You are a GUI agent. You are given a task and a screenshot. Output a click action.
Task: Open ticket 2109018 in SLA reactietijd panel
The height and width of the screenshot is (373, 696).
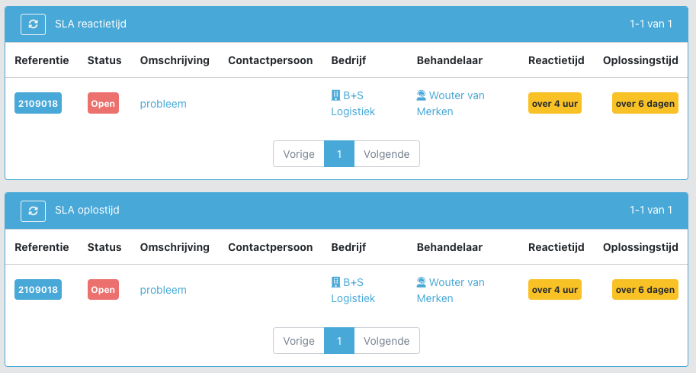point(37,103)
